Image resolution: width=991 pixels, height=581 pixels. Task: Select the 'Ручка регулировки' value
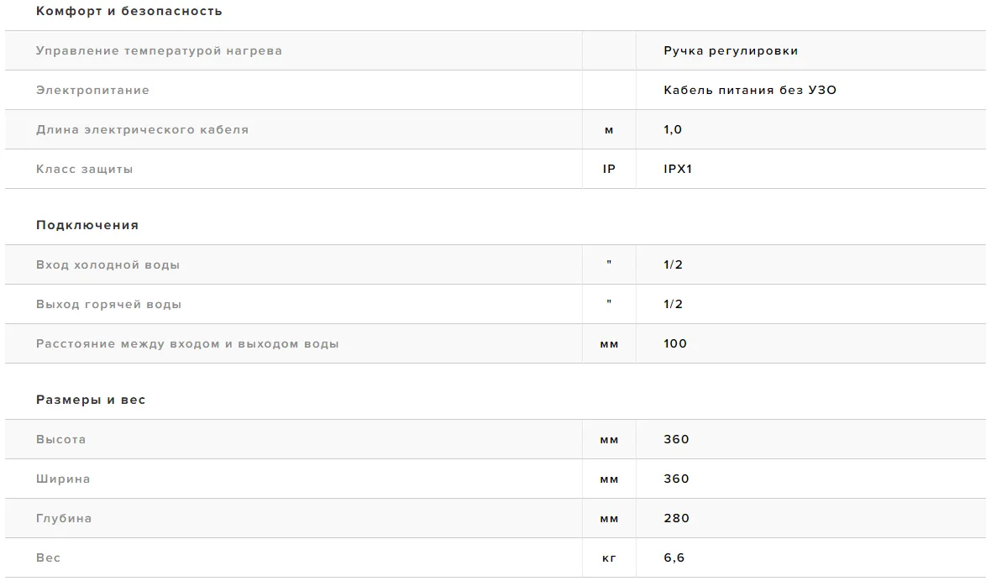731,50
